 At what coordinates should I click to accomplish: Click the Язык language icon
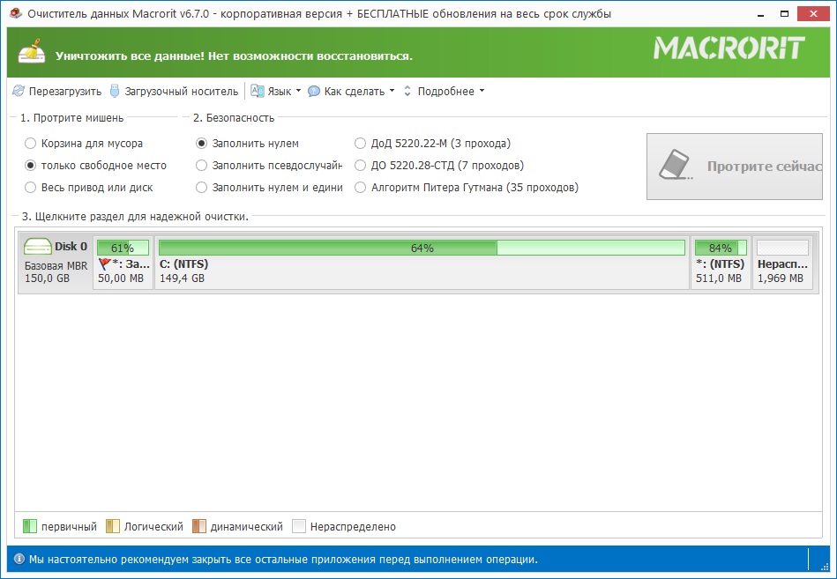256,90
